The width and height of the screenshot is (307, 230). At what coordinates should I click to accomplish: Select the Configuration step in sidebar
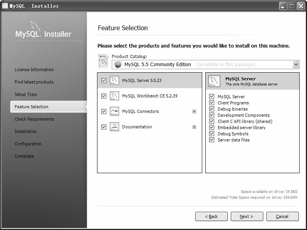pyautogui.click(x=28, y=144)
